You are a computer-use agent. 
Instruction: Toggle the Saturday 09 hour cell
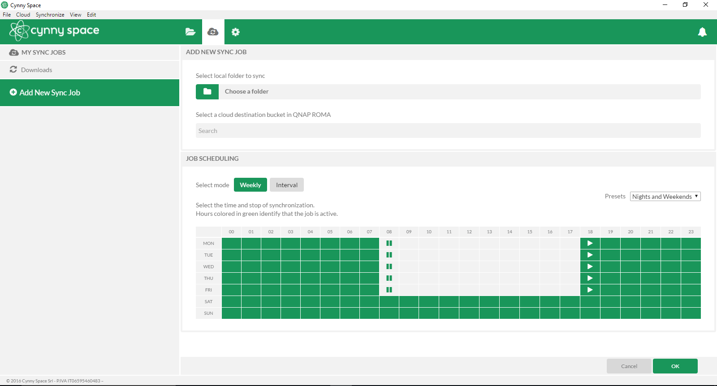(409, 301)
